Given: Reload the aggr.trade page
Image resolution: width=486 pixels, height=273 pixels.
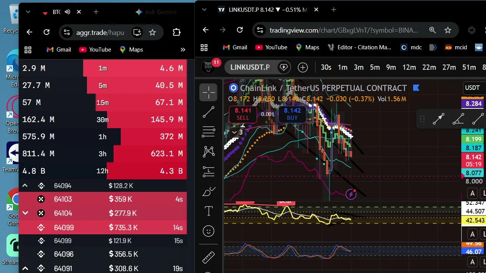Looking at the screenshot, I should [46, 32].
